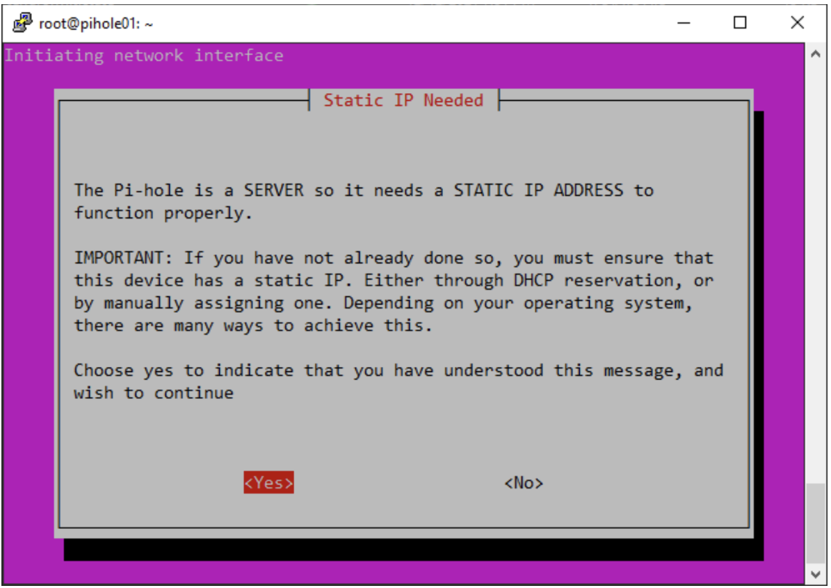Image resolution: width=831 pixels, height=588 pixels.
Task: Click the scrollbar down arrow
Action: 816,574
